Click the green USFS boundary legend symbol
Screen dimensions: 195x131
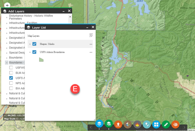[x=41, y=59]
